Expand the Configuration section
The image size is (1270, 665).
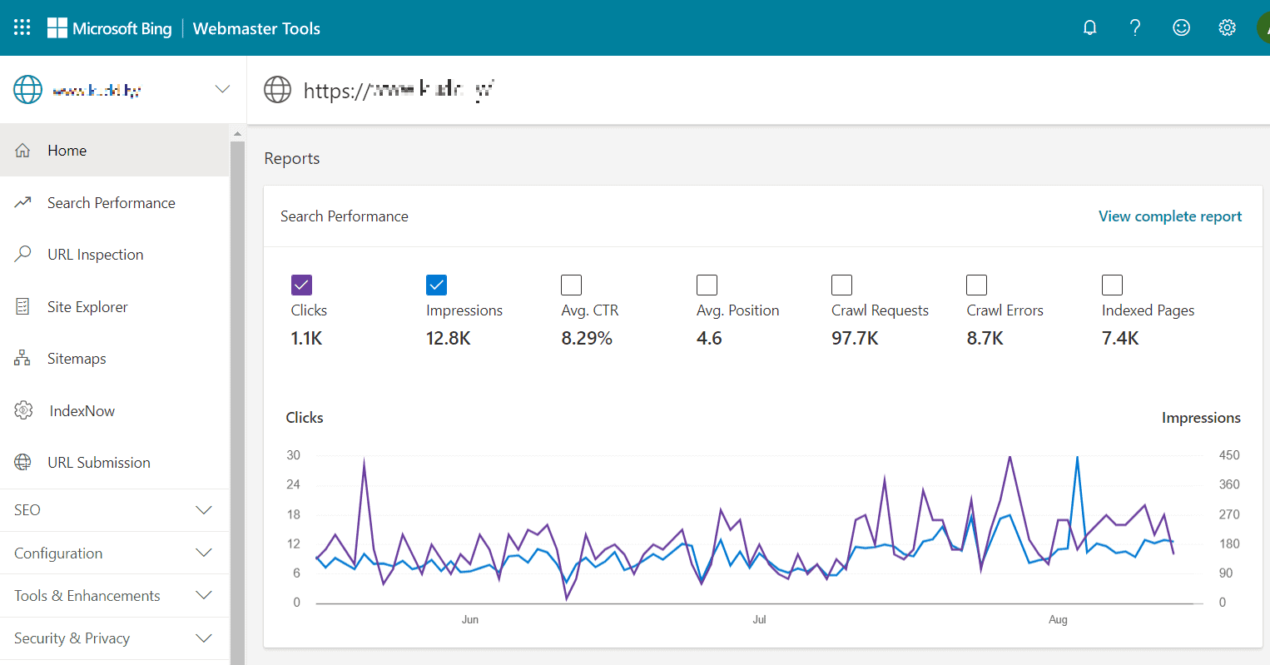[203, 553]
